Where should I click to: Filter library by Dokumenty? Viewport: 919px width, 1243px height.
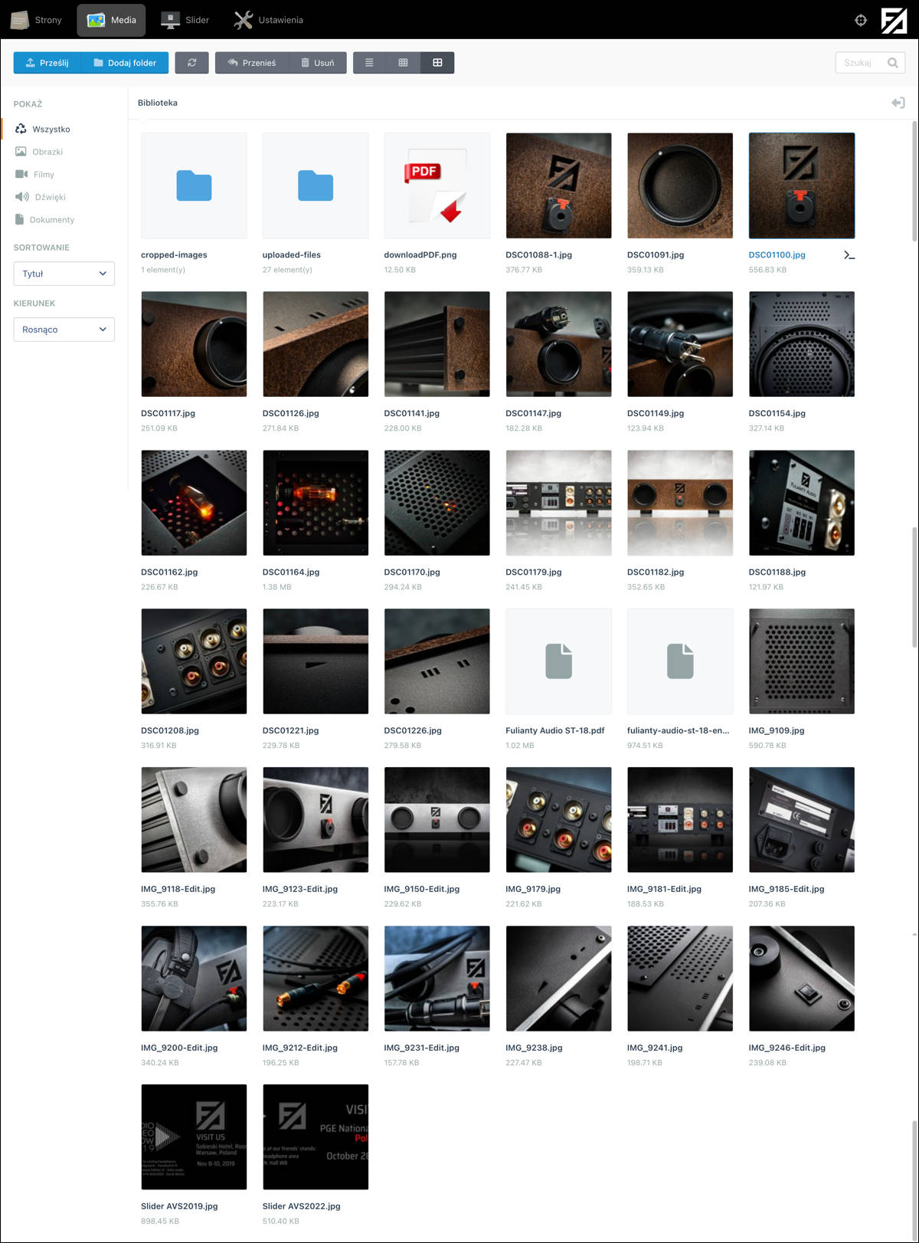click(x=44, y=219)
